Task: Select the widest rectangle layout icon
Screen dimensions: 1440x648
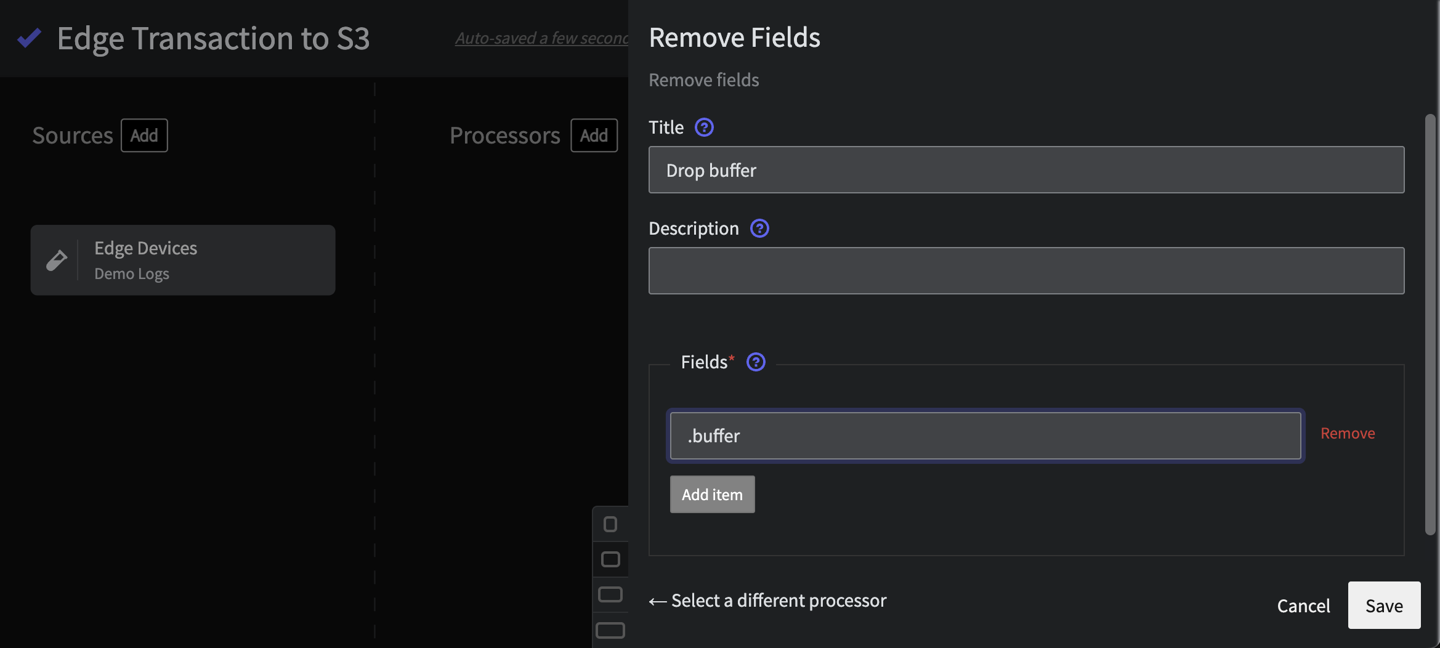Action: 610,630
